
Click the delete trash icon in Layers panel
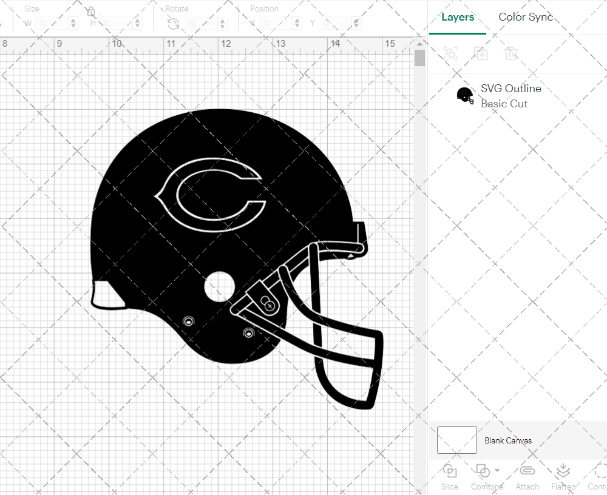(x=512, y=53)
